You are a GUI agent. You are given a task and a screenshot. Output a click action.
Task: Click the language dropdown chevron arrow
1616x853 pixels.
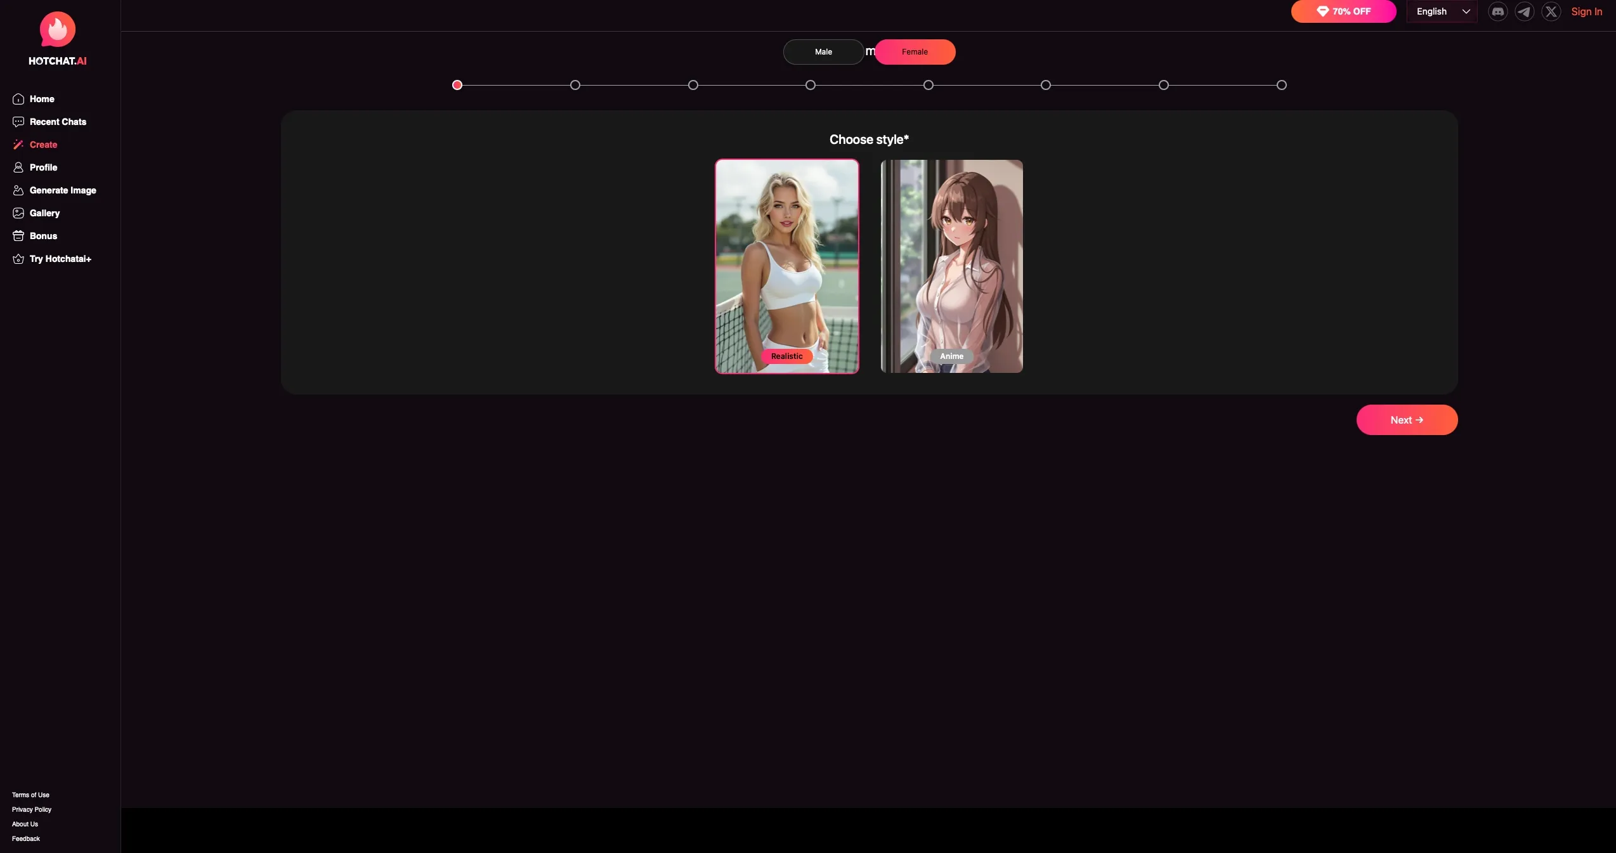click(x=1466, y=11)
